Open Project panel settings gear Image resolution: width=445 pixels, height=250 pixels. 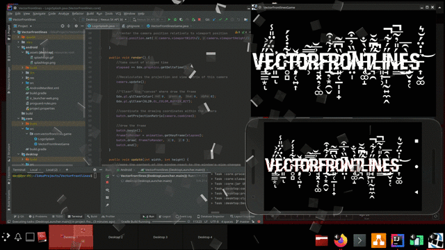pyautogui.click(x=76, y=26)
